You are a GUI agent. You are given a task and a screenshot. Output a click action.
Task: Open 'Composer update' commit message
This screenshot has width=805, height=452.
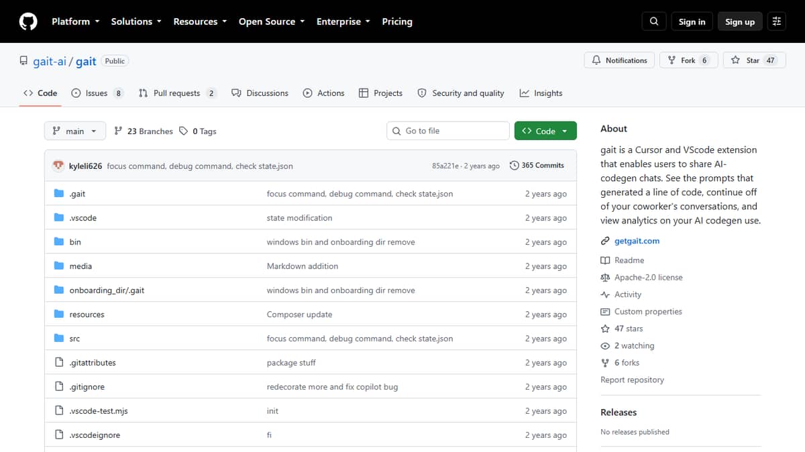click(x=299, y=315)
